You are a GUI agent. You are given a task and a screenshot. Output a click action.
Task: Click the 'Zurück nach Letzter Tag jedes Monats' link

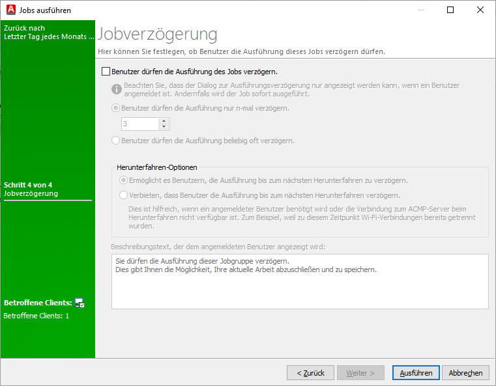click(49, 33)
